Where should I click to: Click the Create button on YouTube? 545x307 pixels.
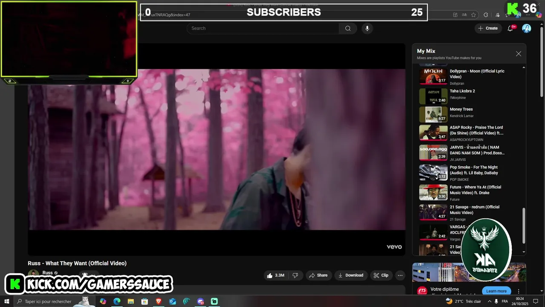488,28
